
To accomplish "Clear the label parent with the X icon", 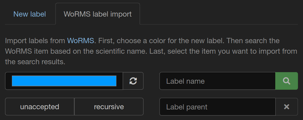I will click(x=286, y=107).
